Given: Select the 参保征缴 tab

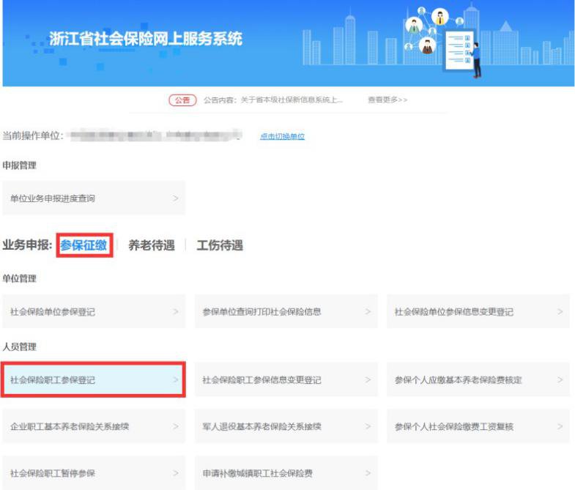Looking at the screenshot, I should coord(84,246).
